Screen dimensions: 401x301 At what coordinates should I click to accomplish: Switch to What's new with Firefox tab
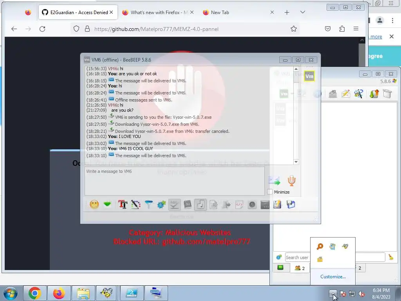tap(157, 12)
